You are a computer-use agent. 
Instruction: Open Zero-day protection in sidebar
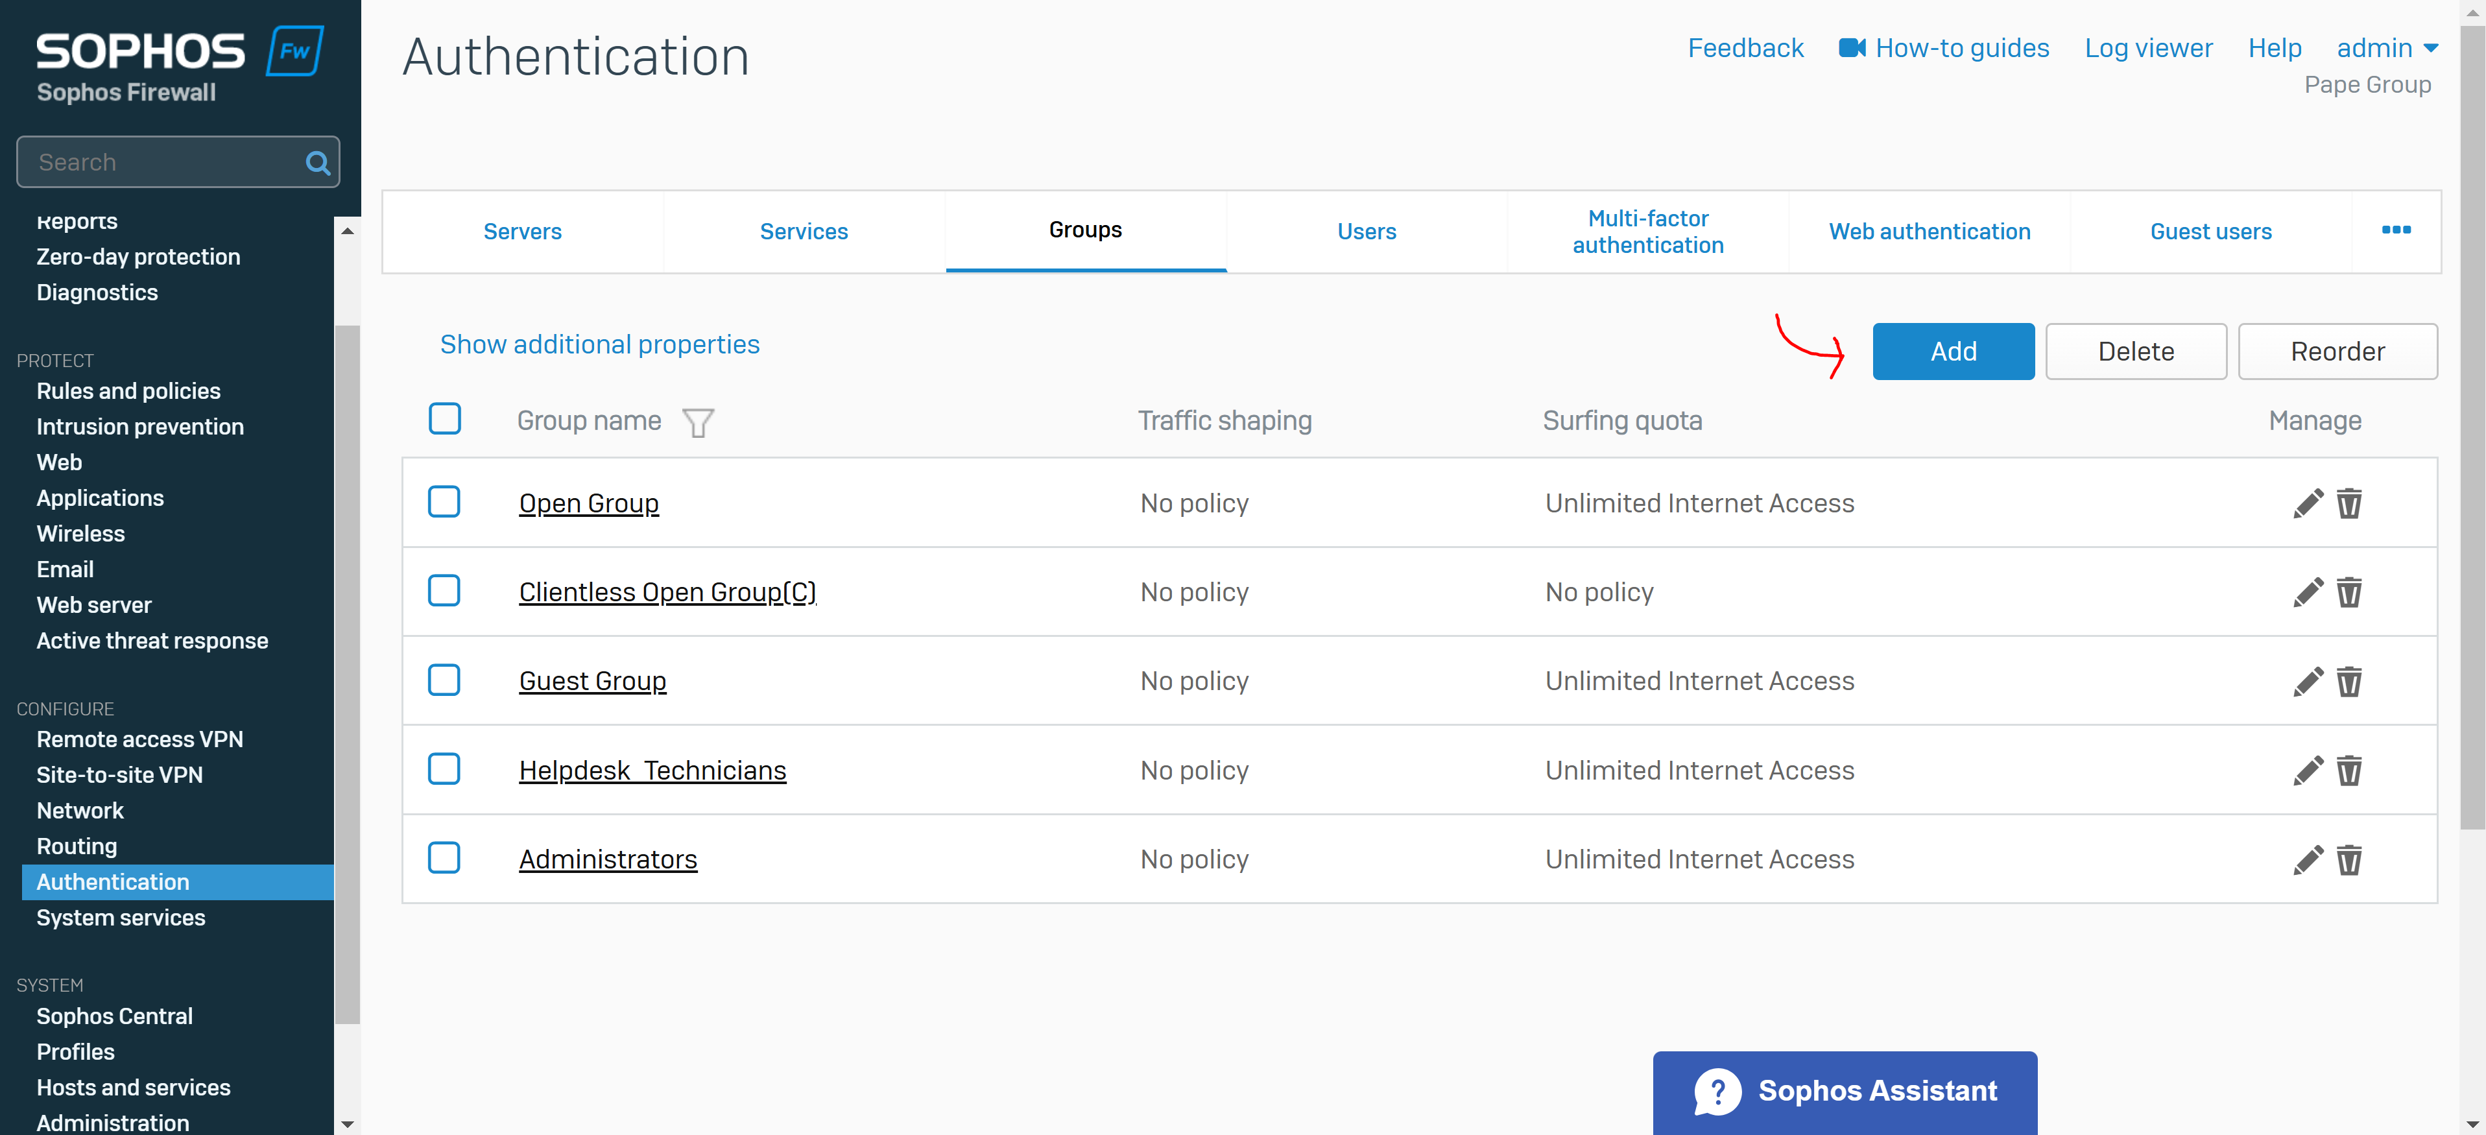tap(138, 257)
